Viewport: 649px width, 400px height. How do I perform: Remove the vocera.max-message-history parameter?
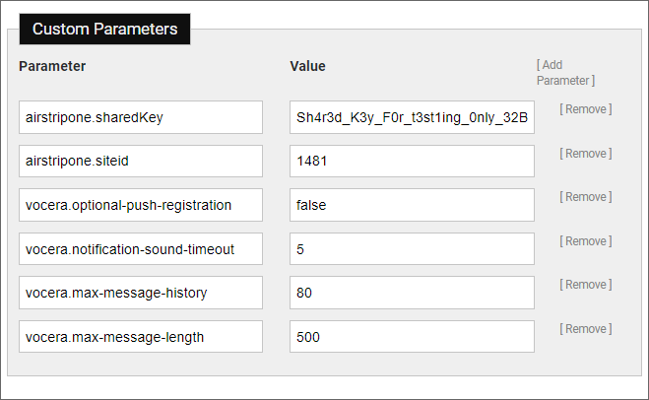pos(586,285)
